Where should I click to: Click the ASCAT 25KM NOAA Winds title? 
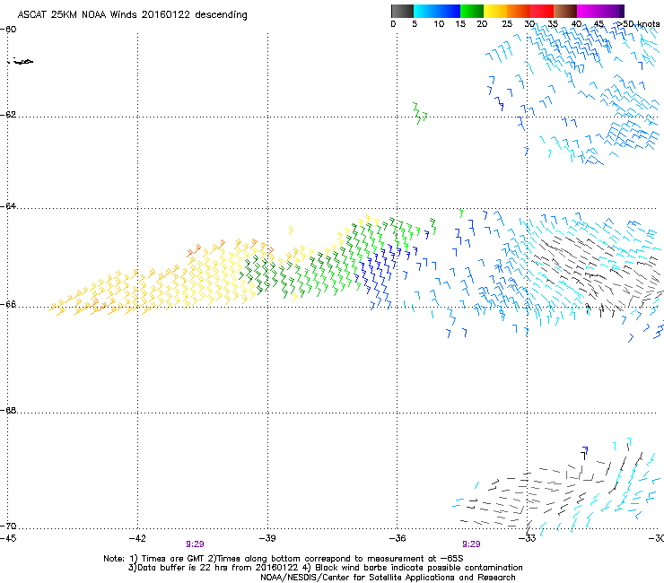[x=133, y=14]
